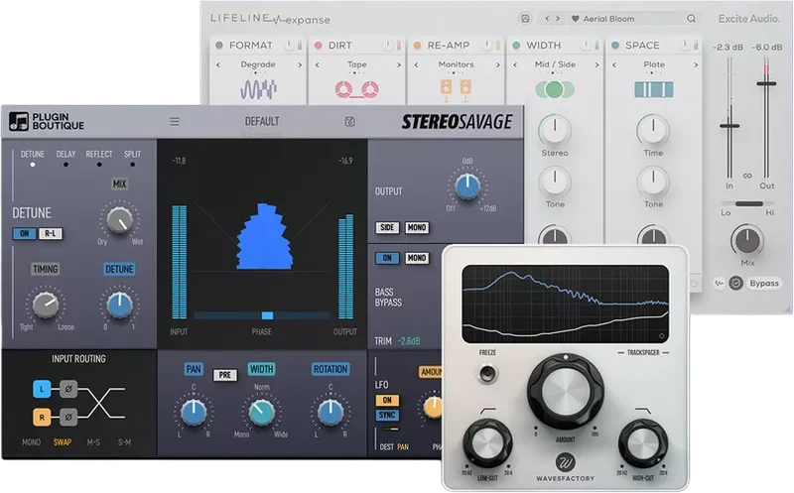Click the round shield icon beside Bypass
This screenshot has height=493, width=794.
click(x=736, y=284)
